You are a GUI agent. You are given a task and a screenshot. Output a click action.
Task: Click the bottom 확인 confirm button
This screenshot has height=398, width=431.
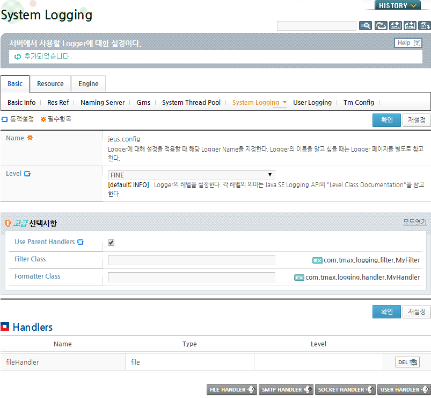386,311
